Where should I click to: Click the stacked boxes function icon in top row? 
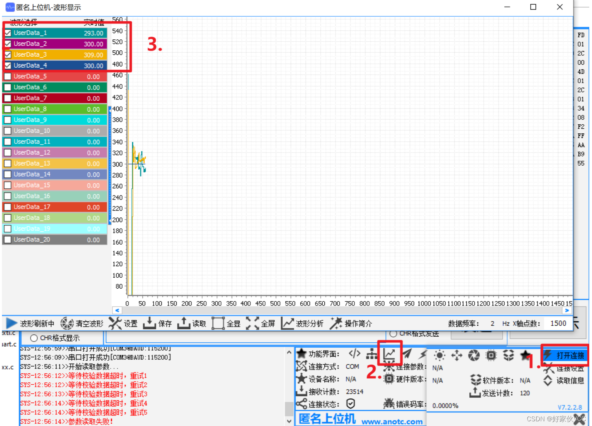509,356
